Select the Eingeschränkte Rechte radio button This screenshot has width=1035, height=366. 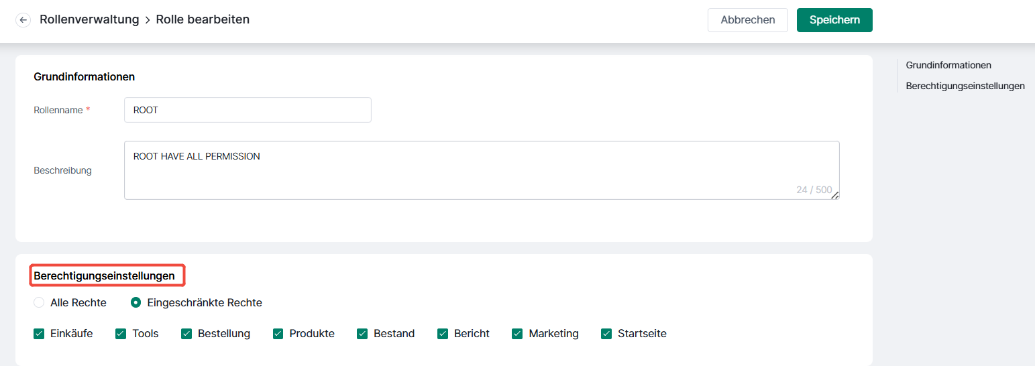[135, 303]
